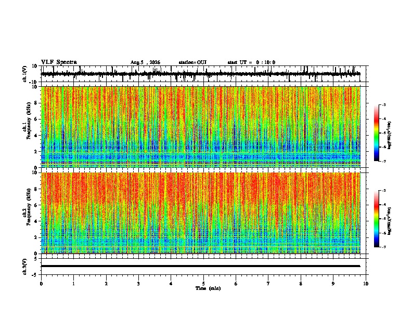The width and height of the screenshot is (412, 318).
Task: Click the ch.1 color bar's log(PSD) label
Action: [390, 135]
